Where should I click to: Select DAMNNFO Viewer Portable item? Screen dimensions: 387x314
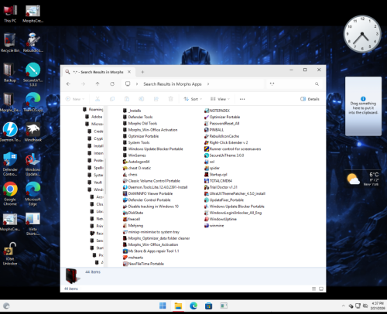[148, 193]
